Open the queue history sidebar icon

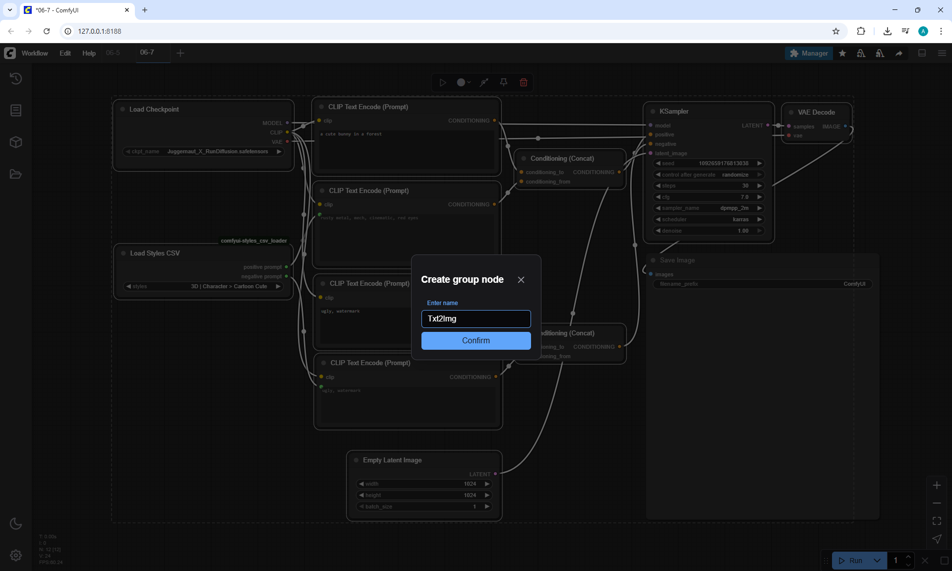(16, 78)
